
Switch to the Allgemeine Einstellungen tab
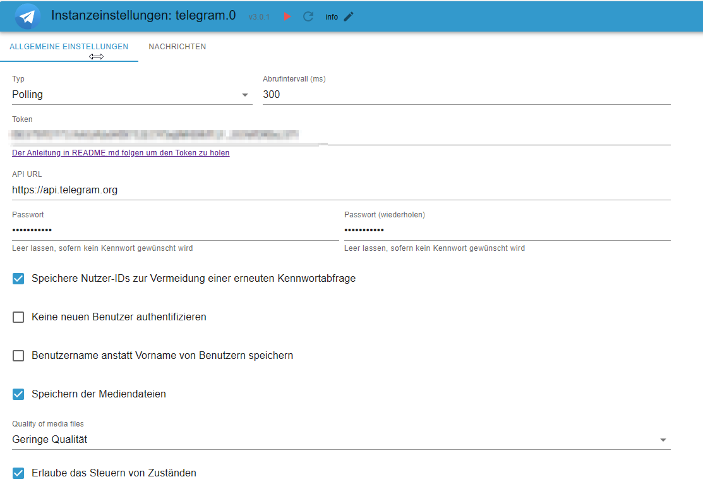(69, 47)
